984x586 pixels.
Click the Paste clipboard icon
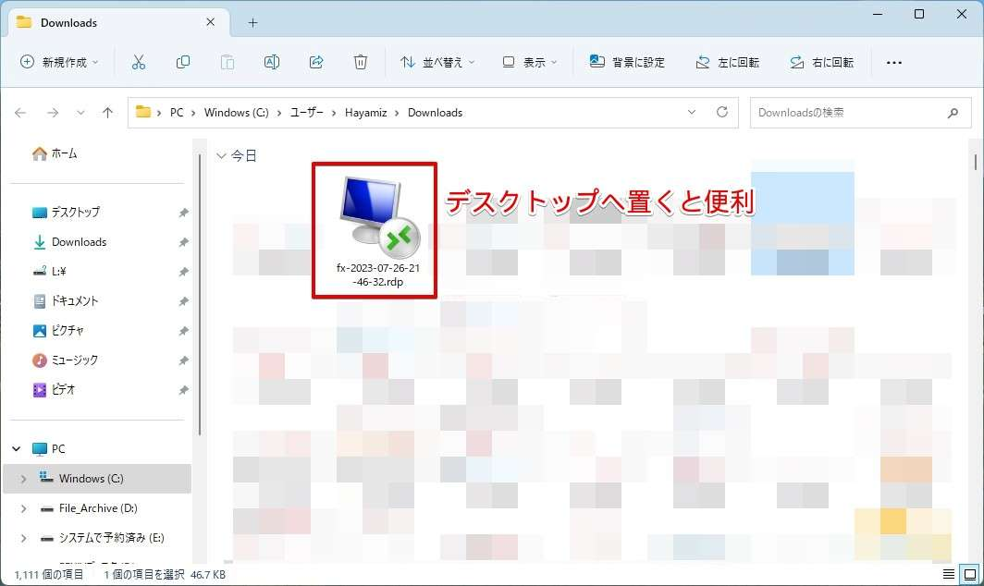(228, 62)
